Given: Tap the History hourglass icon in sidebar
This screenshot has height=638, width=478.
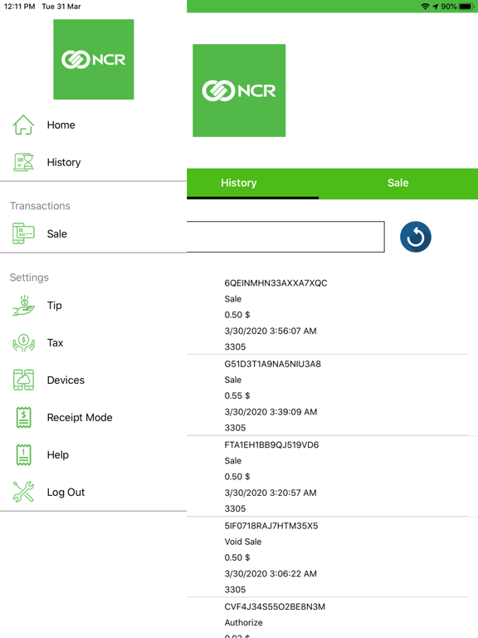Looking at the screenshot, I should [x=23, y=162].
